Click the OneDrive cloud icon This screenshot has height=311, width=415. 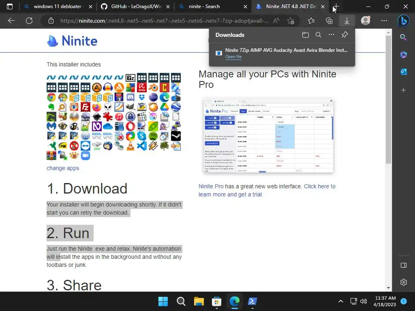pyautogui.click(x=108, y=126)
